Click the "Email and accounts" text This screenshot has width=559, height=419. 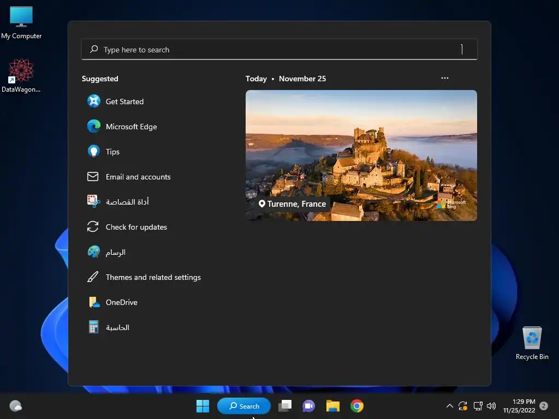(138, 177)
